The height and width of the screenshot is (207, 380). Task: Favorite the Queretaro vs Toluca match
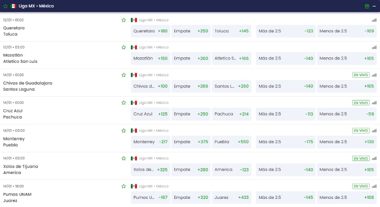pyautogui.click(x=124, y=20)
